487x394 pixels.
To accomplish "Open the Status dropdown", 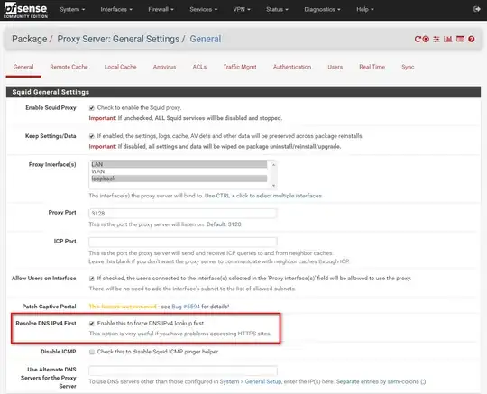I will point(277,9).
